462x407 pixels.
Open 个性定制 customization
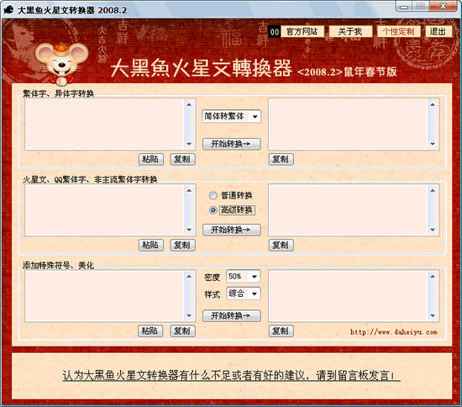coord(399,31)
